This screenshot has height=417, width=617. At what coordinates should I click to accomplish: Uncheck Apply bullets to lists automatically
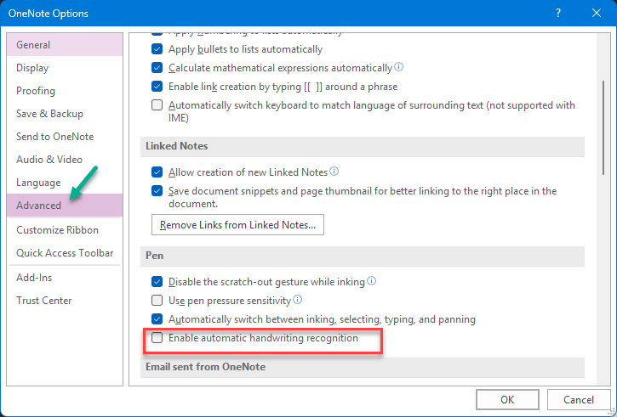157,49
